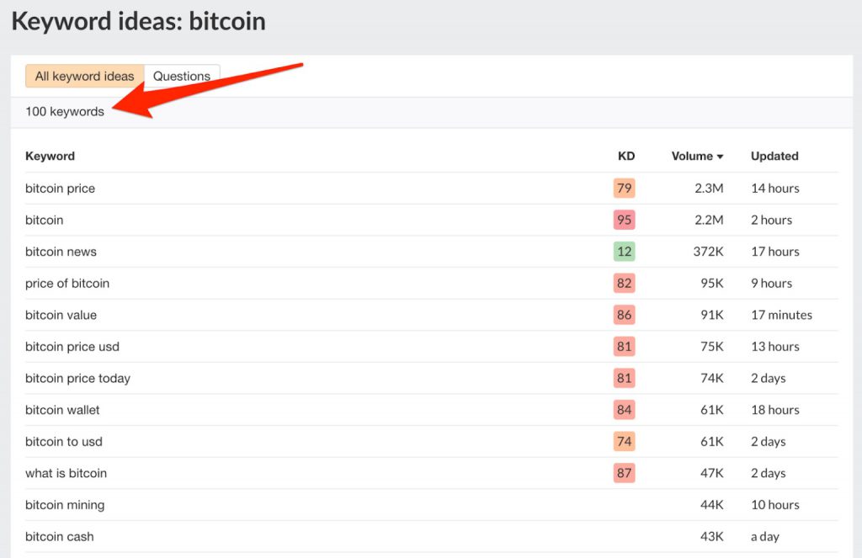Click the 'bitcoin wallet' keyword

click(62, 410)
